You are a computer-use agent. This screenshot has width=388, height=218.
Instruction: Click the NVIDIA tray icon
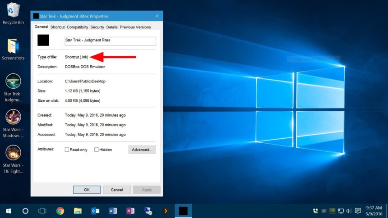(x=333, y=211)
